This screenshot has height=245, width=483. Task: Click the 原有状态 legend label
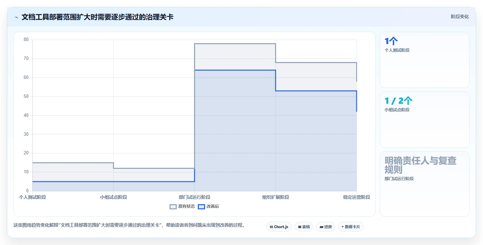[x=186, y=206]
